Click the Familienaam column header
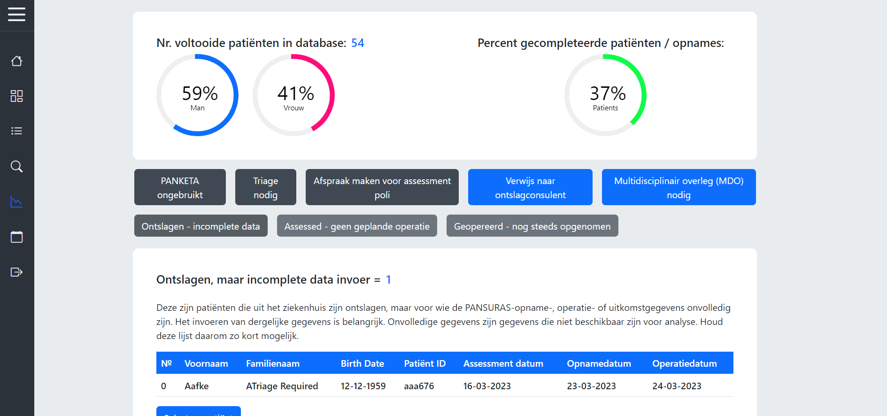This screenshot has width=887, height=416. [x=273, y=363]
